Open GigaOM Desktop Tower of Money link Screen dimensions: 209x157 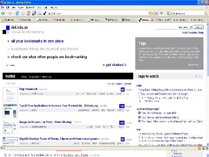59,139
